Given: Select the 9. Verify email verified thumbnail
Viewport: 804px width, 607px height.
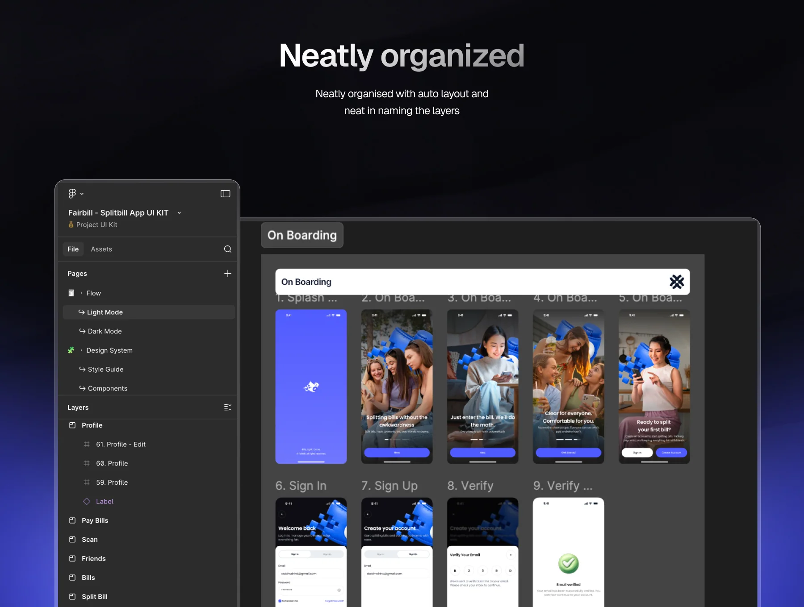Looking at the screenshot, I should 569,552.
